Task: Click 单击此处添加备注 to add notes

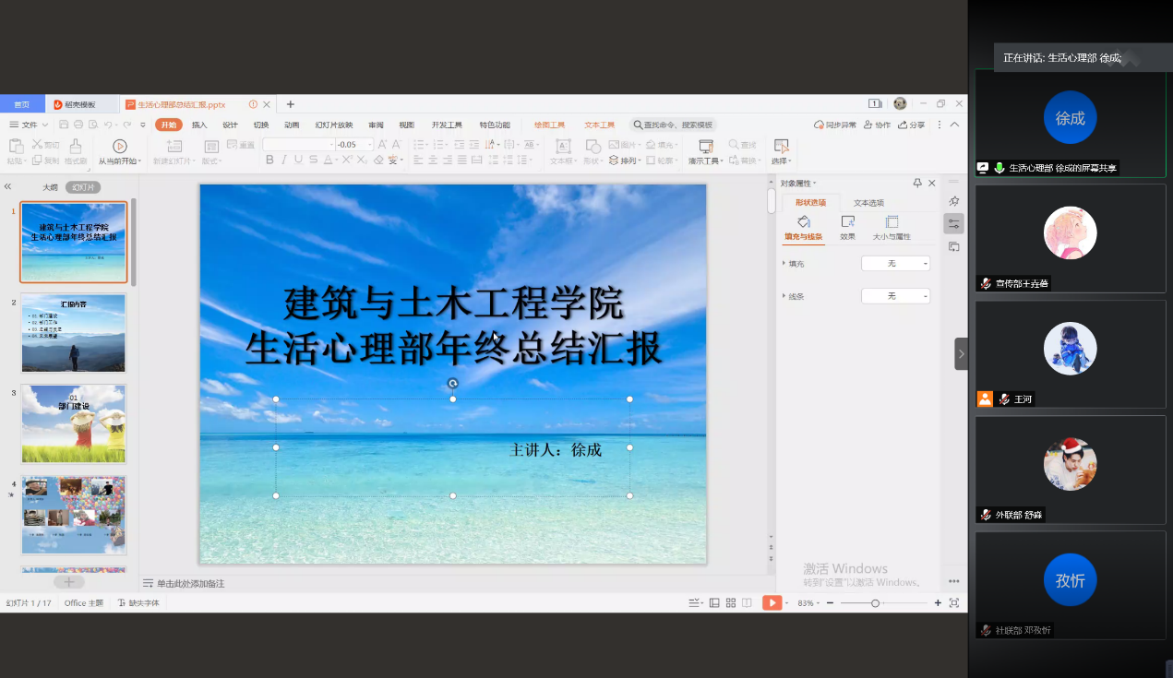Action: click(x=189, y=583)
